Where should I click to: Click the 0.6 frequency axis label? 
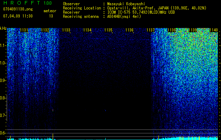click(3, 133)
